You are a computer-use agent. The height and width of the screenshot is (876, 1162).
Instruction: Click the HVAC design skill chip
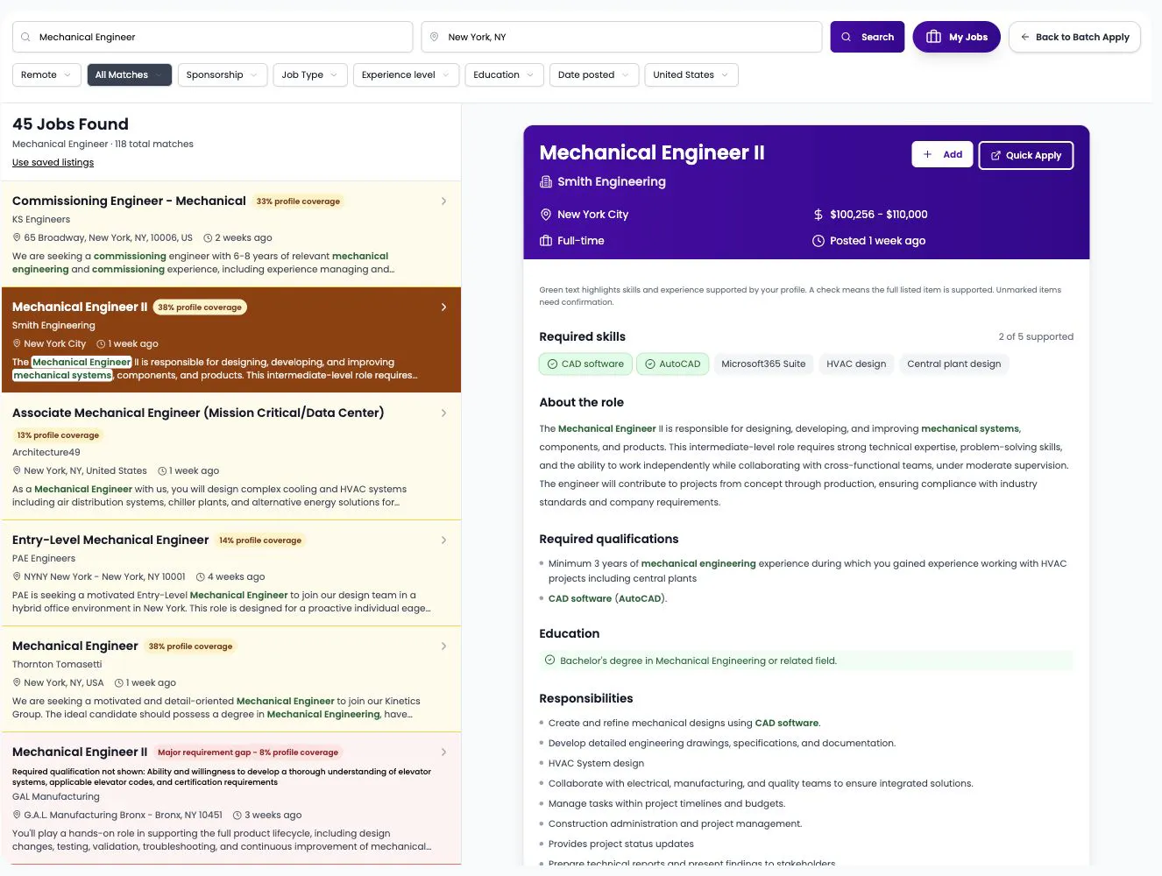[856, 364]
